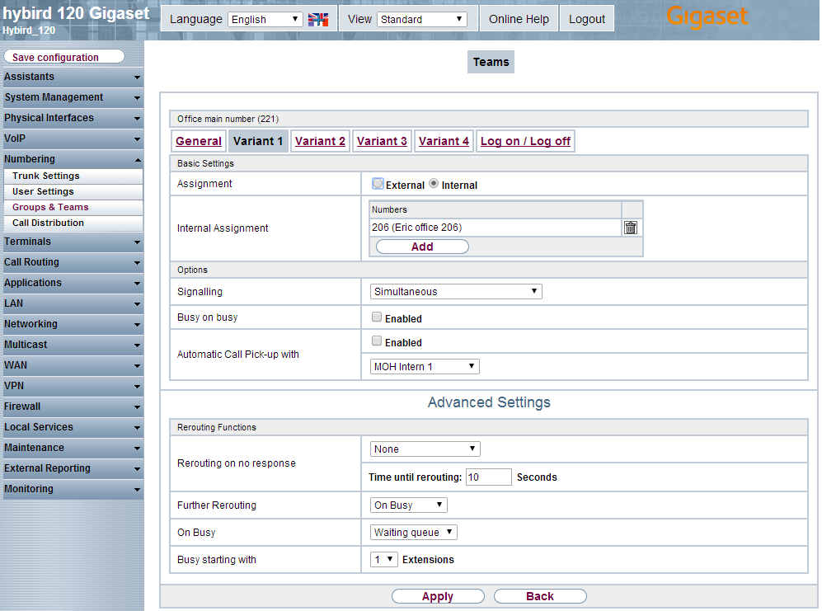822x611 pixels.
Task: Expand the Local Services menu
Action: pos(72,427)
